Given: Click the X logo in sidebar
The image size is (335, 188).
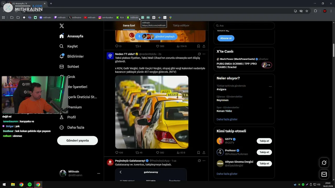Looking at the screenshot, I should pos(62,26).
